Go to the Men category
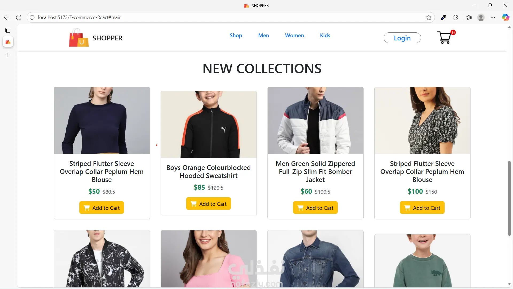Screen dimensions: 513x289 [263, 35]
